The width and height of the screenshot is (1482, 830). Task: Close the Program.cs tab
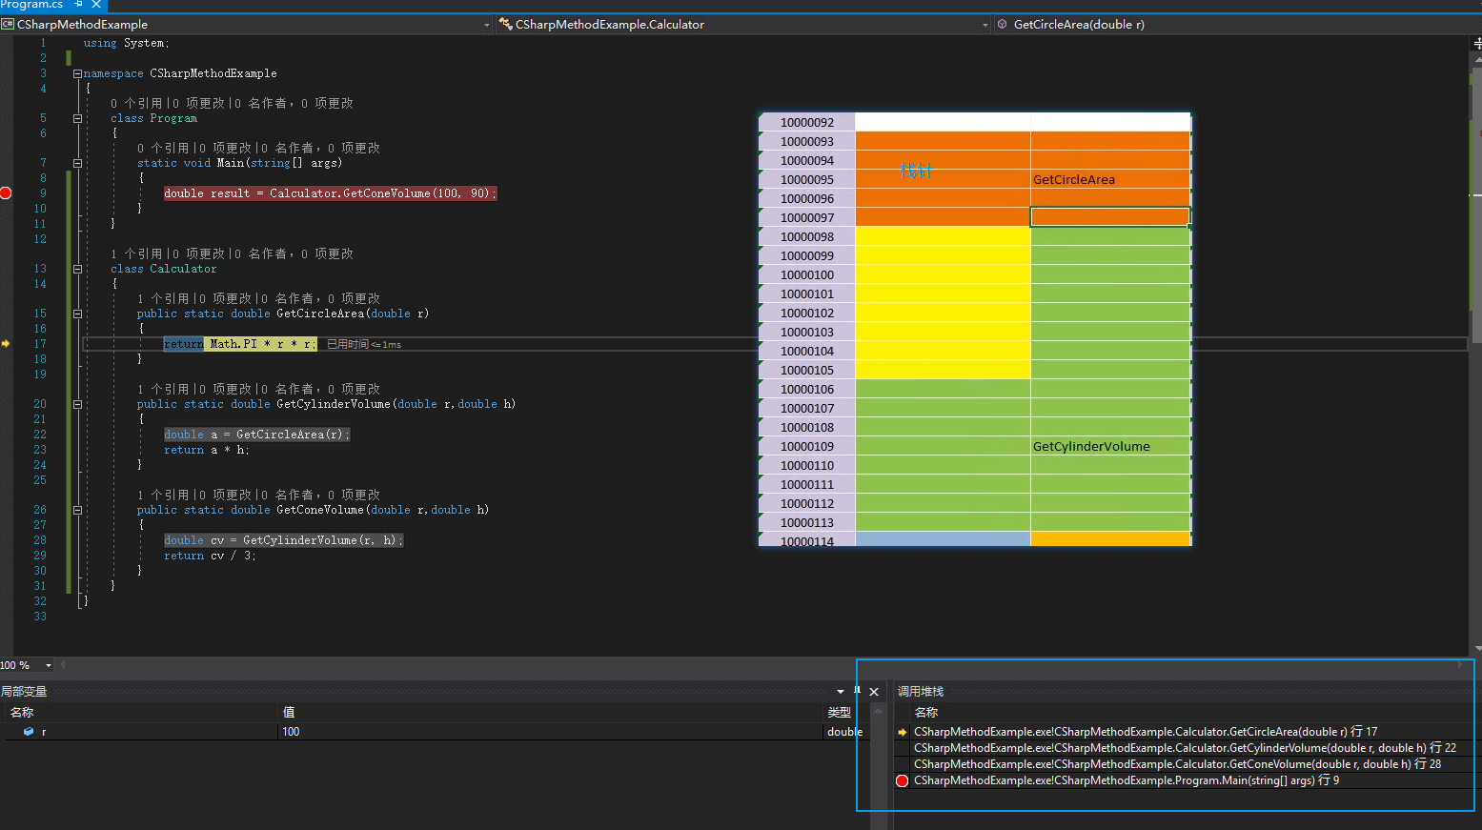(96, 5)
